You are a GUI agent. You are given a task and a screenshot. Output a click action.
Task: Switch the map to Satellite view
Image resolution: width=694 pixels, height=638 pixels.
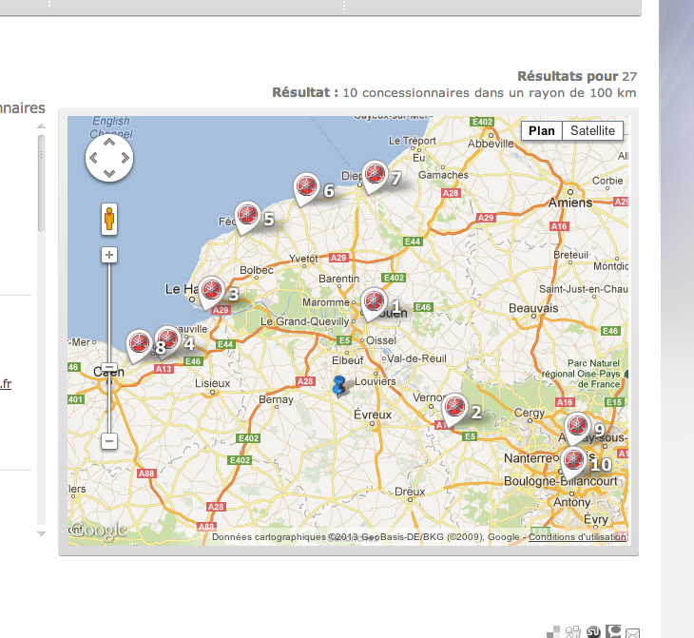tap(592, 131)
